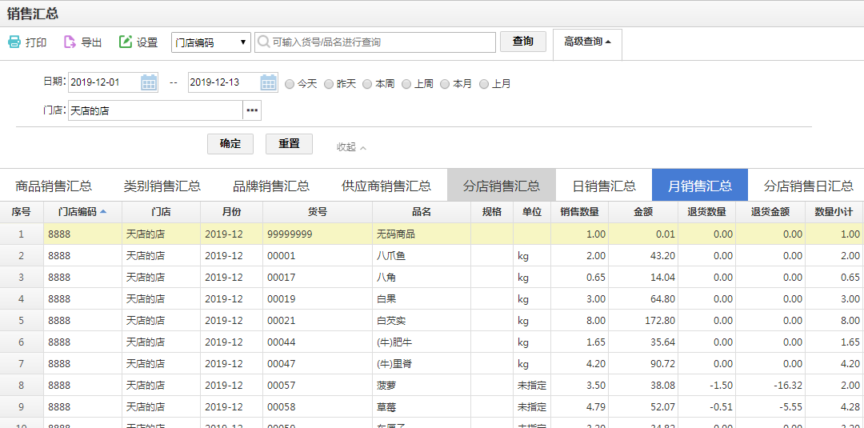The image size is (864, 428).
Task: Select the 菠萝 product cell
Action: point(422,385)
